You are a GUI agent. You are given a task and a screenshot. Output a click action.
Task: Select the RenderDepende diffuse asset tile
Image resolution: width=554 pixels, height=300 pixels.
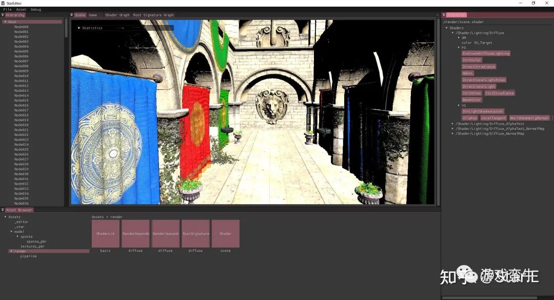click(x=135, y=233)
